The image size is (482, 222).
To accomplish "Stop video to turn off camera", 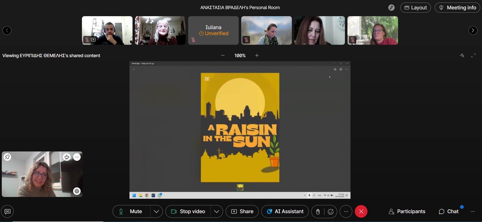I will click(x=188, y=211).
